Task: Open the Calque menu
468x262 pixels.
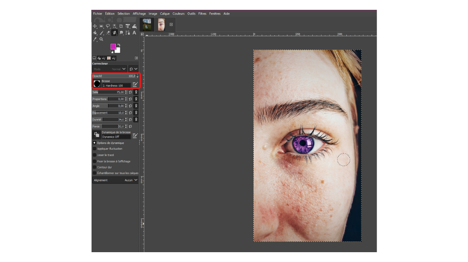Action: pos(165,14)
